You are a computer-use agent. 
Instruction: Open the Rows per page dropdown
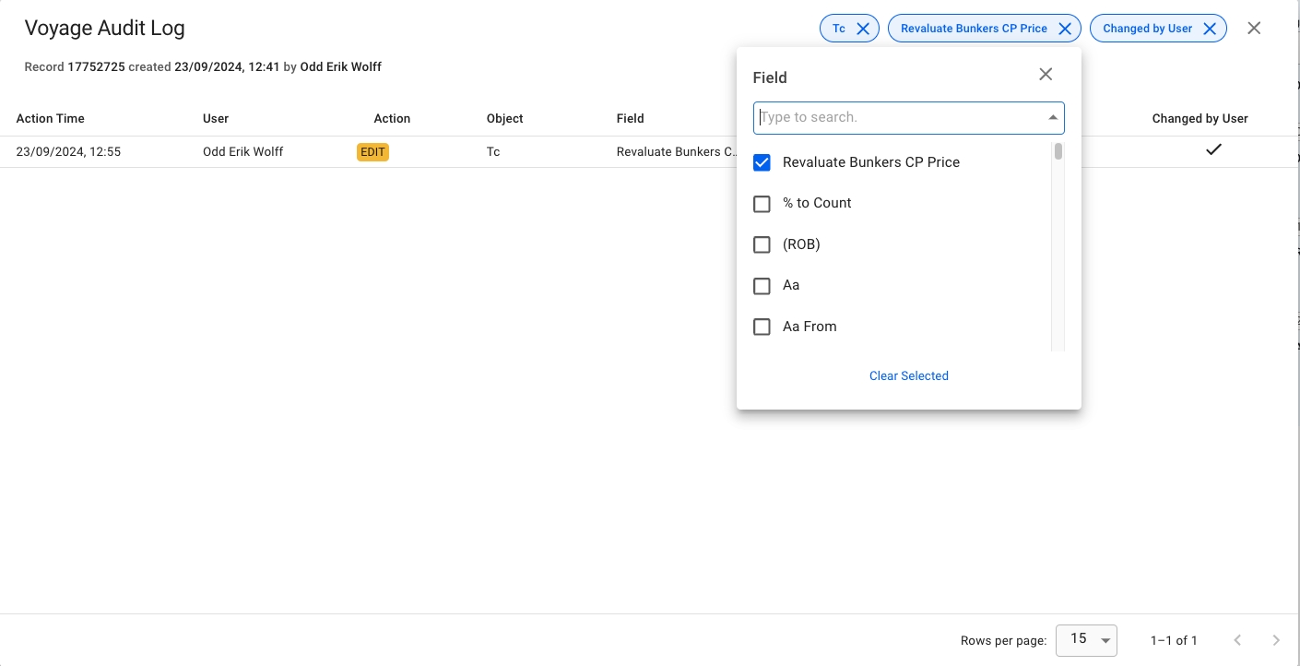pyautogui.click(x=1087, y=640)
